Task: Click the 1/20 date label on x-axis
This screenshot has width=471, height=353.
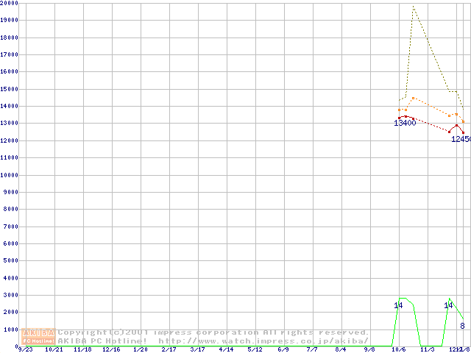Action: coord(140,349)
